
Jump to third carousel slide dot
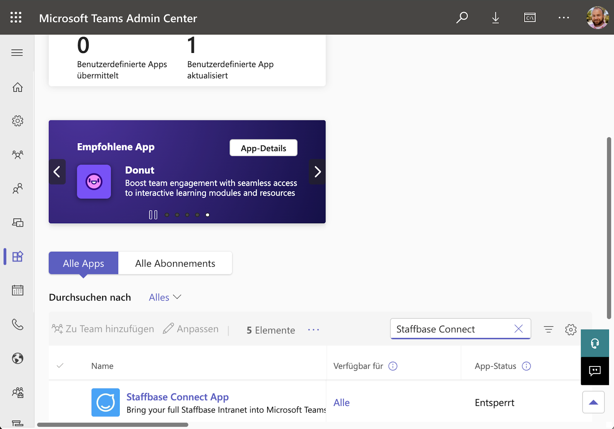187,215
